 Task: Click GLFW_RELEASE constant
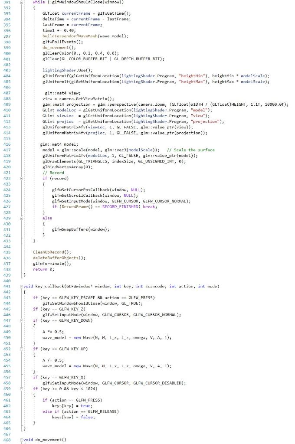point(102,411)
